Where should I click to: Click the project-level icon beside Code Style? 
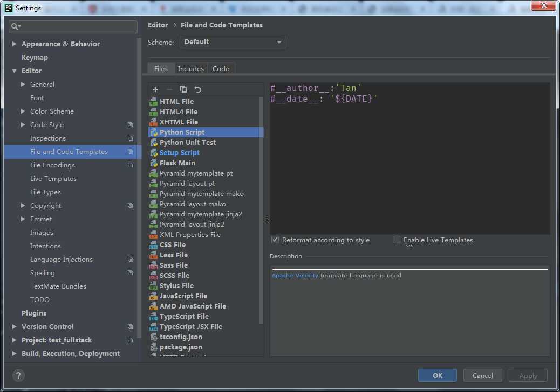(131, 125)
